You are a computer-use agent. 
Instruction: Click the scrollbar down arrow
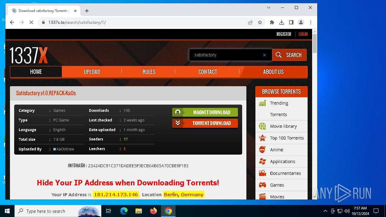[x=315, y=197]
